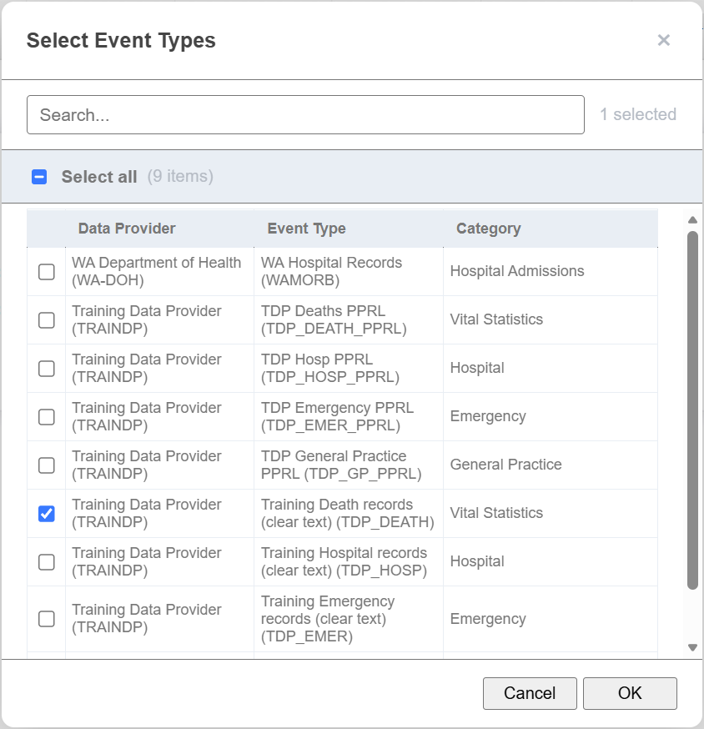Click the WA Hospital Records (WAMORB) cell
This screenshot has width=704, height=729.
click(349, 272)
